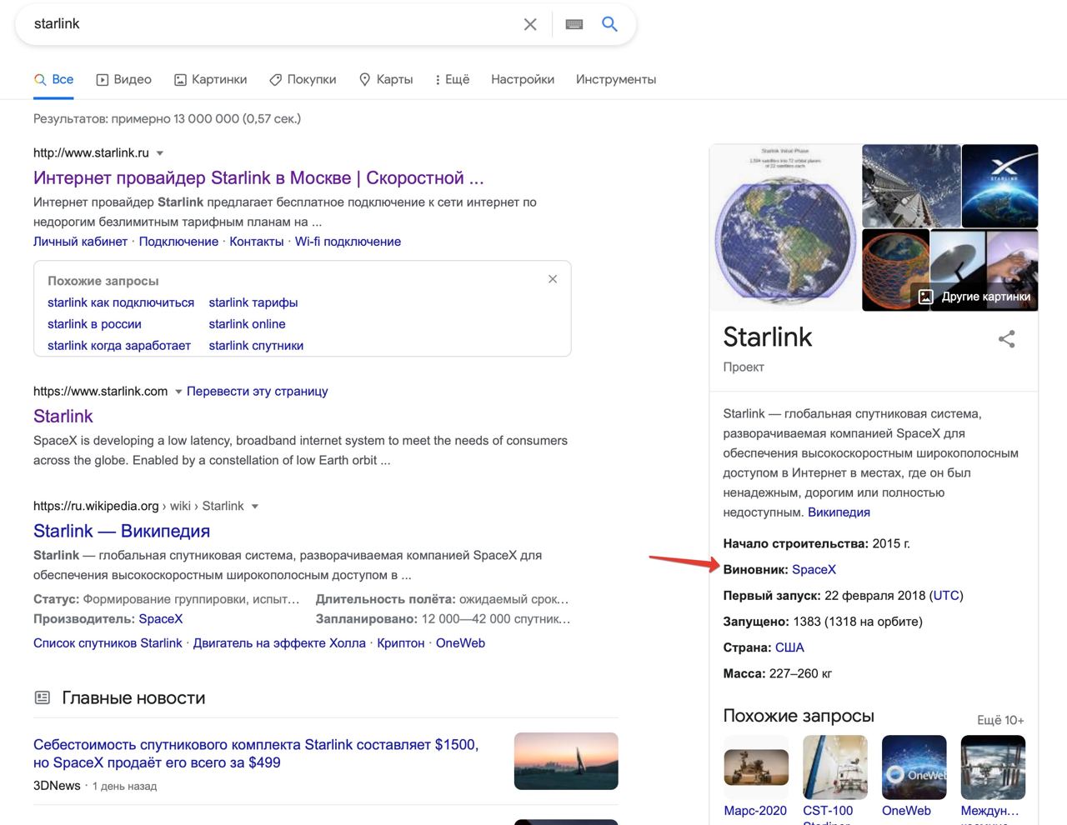Image resolution: width=1067 pixels, height=825 pixels.
Task: Open the Покупки tab
Action: click(x=303, y=79)
